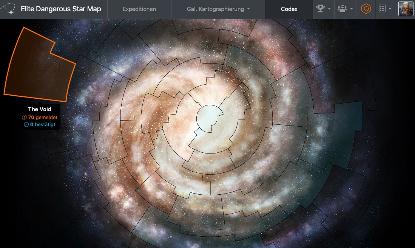
Task: Click the orange hexagon icon
Action: [366, 9]
